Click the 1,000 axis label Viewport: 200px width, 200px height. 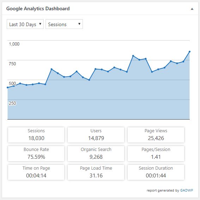point(14,44)
